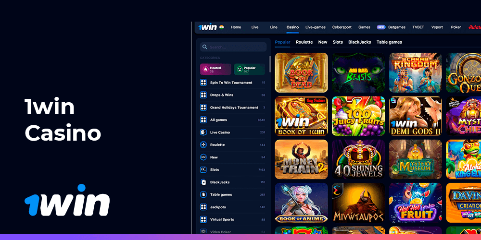Click the Spin To Win Tournament category icon
Viewport: 481px width, 240px height.
tap(203, 83)
